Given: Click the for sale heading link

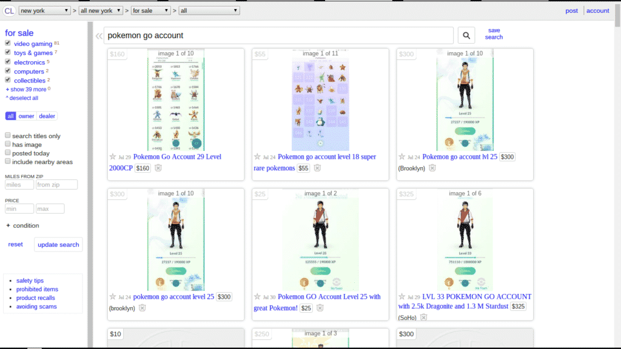Looking at the screenshot, I should tap(19, 33).
